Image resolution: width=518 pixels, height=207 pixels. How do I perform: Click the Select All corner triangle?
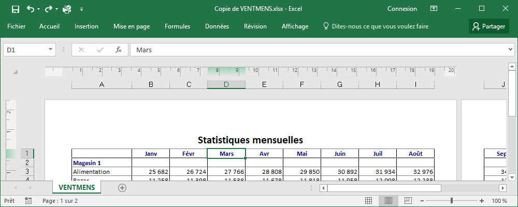click(15, 72)
